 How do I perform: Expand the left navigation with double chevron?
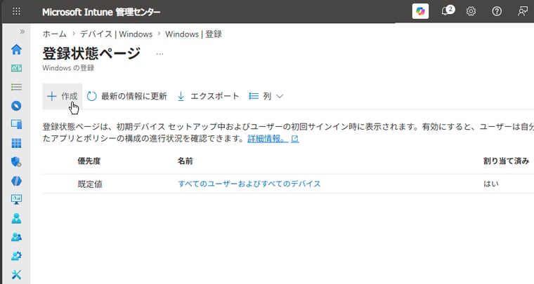[x=22, y=32]
